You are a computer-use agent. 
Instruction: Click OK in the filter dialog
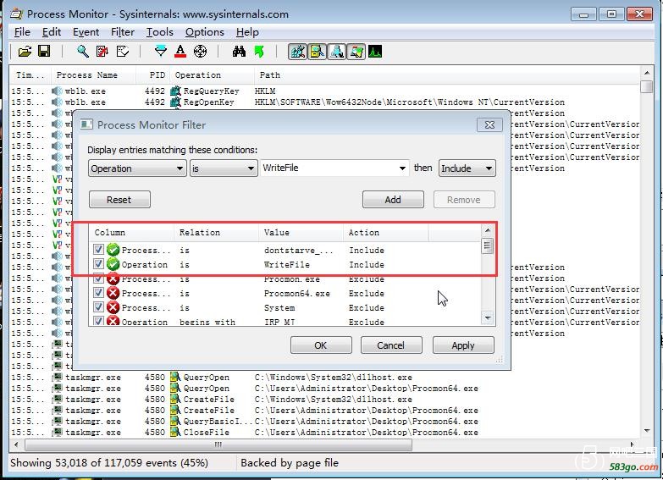coord(321,345)
